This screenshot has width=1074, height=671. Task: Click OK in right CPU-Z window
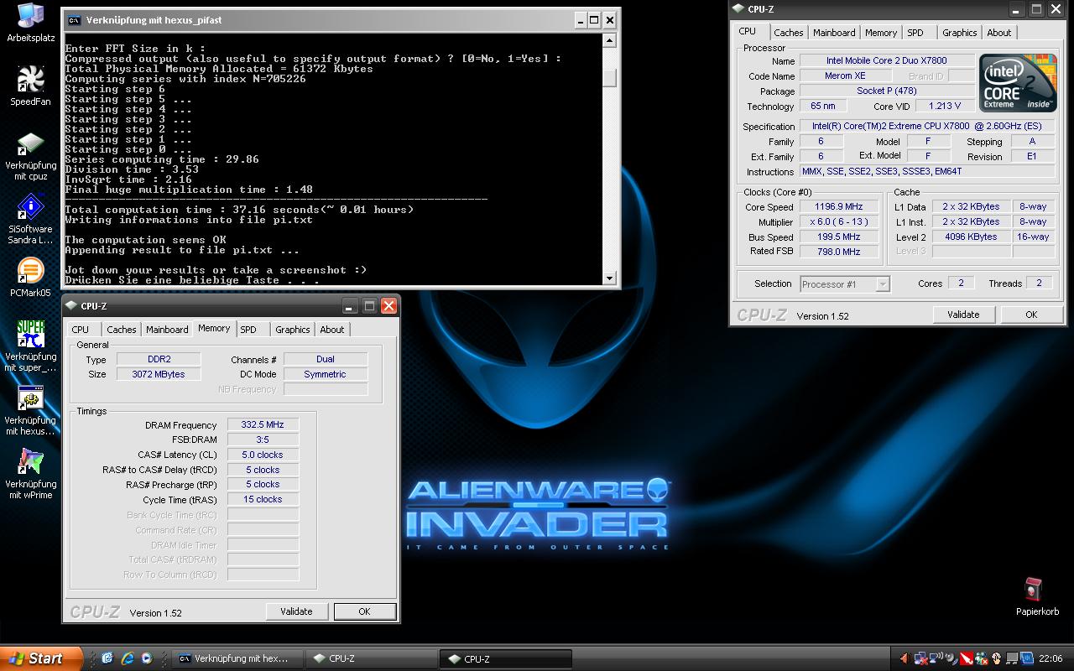tap(1031, 315)
